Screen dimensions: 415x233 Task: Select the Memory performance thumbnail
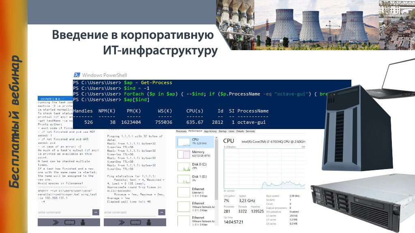point(195,154)
